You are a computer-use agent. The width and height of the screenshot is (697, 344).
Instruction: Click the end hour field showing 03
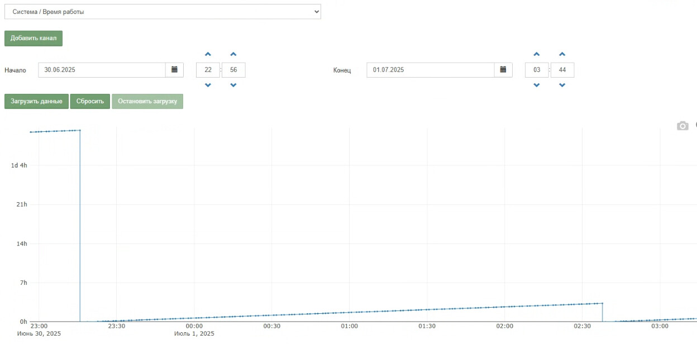537,70
